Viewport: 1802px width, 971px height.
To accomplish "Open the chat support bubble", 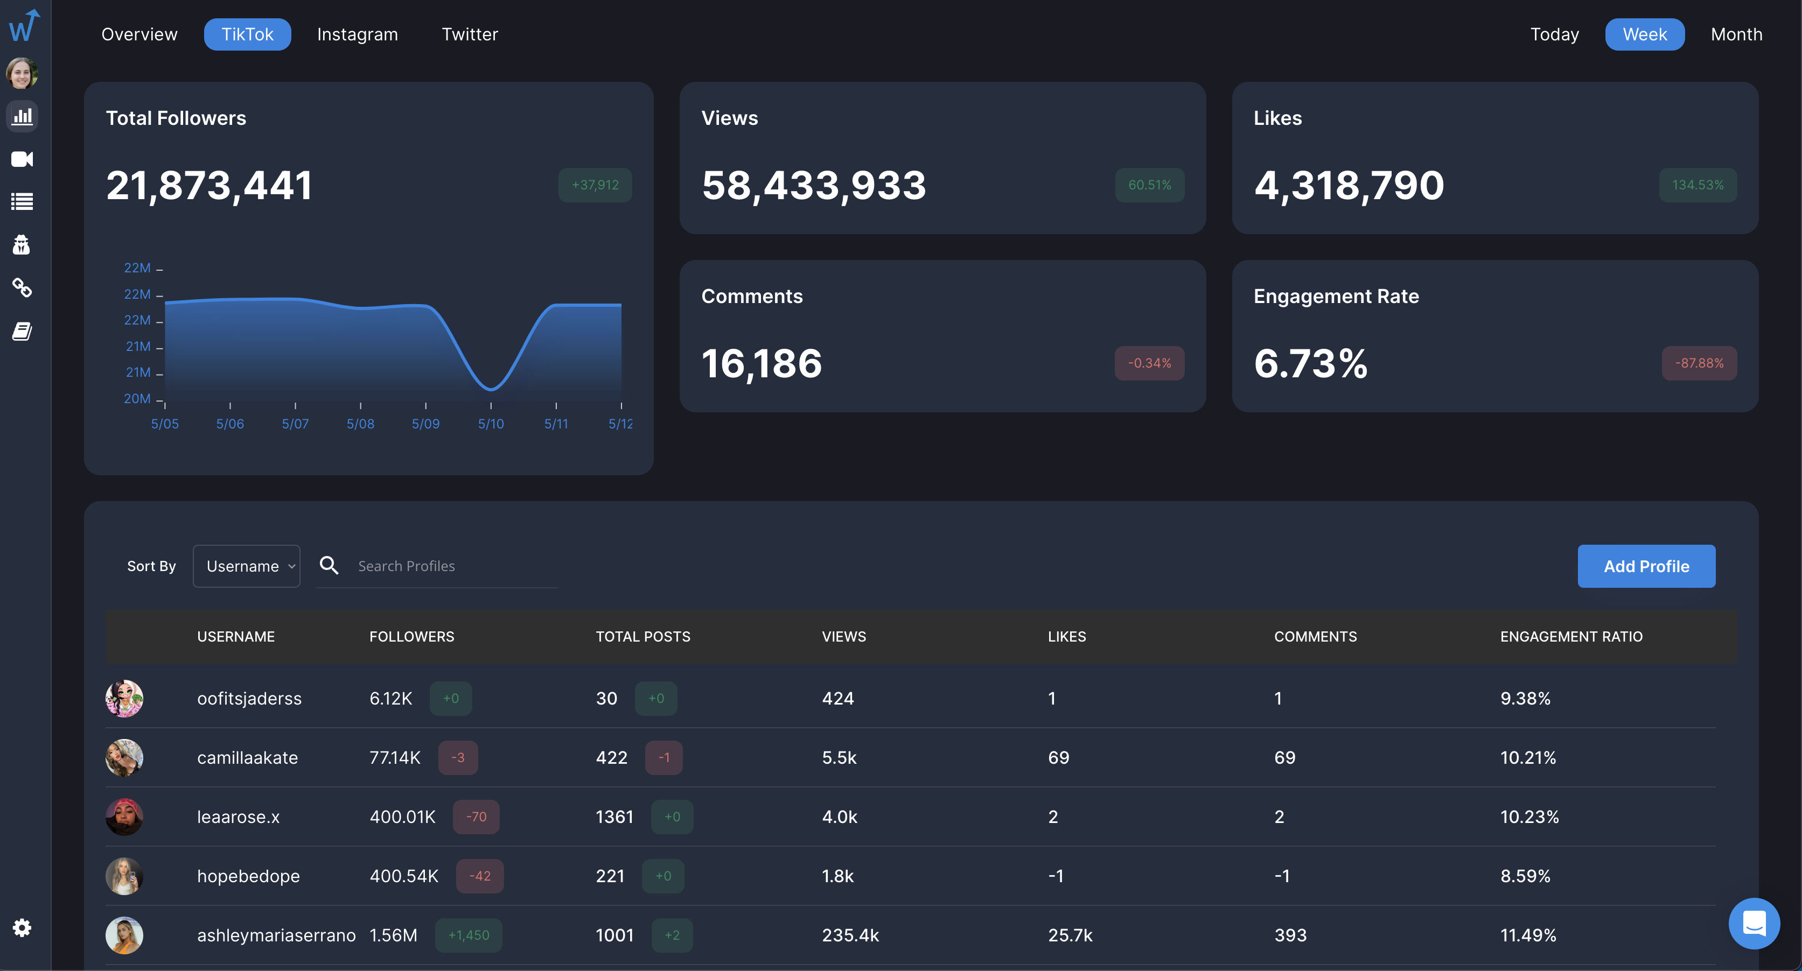I will click(x=1754, y=923).
